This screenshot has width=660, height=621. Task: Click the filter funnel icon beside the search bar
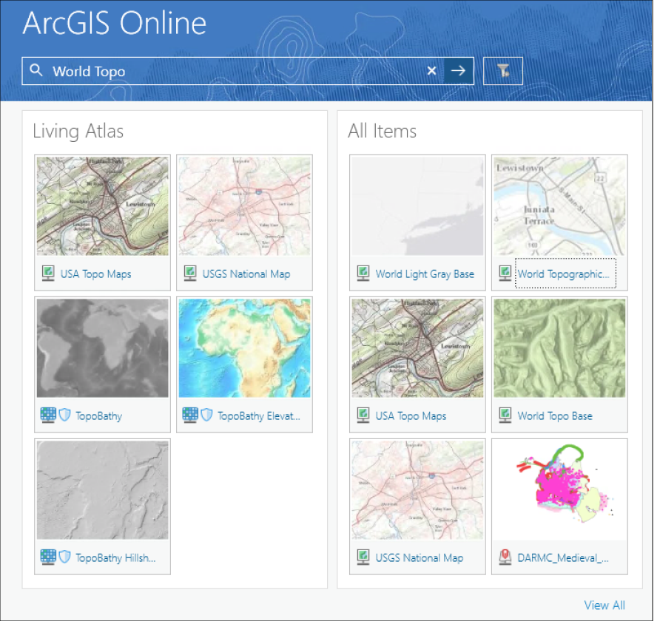tap(503, 70)
